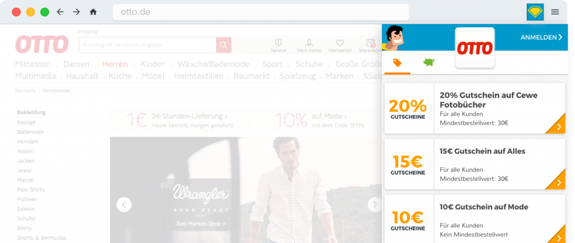Click the OTTO logo in the coupon panel
The image size is (575, 243).
click(474, 48)
